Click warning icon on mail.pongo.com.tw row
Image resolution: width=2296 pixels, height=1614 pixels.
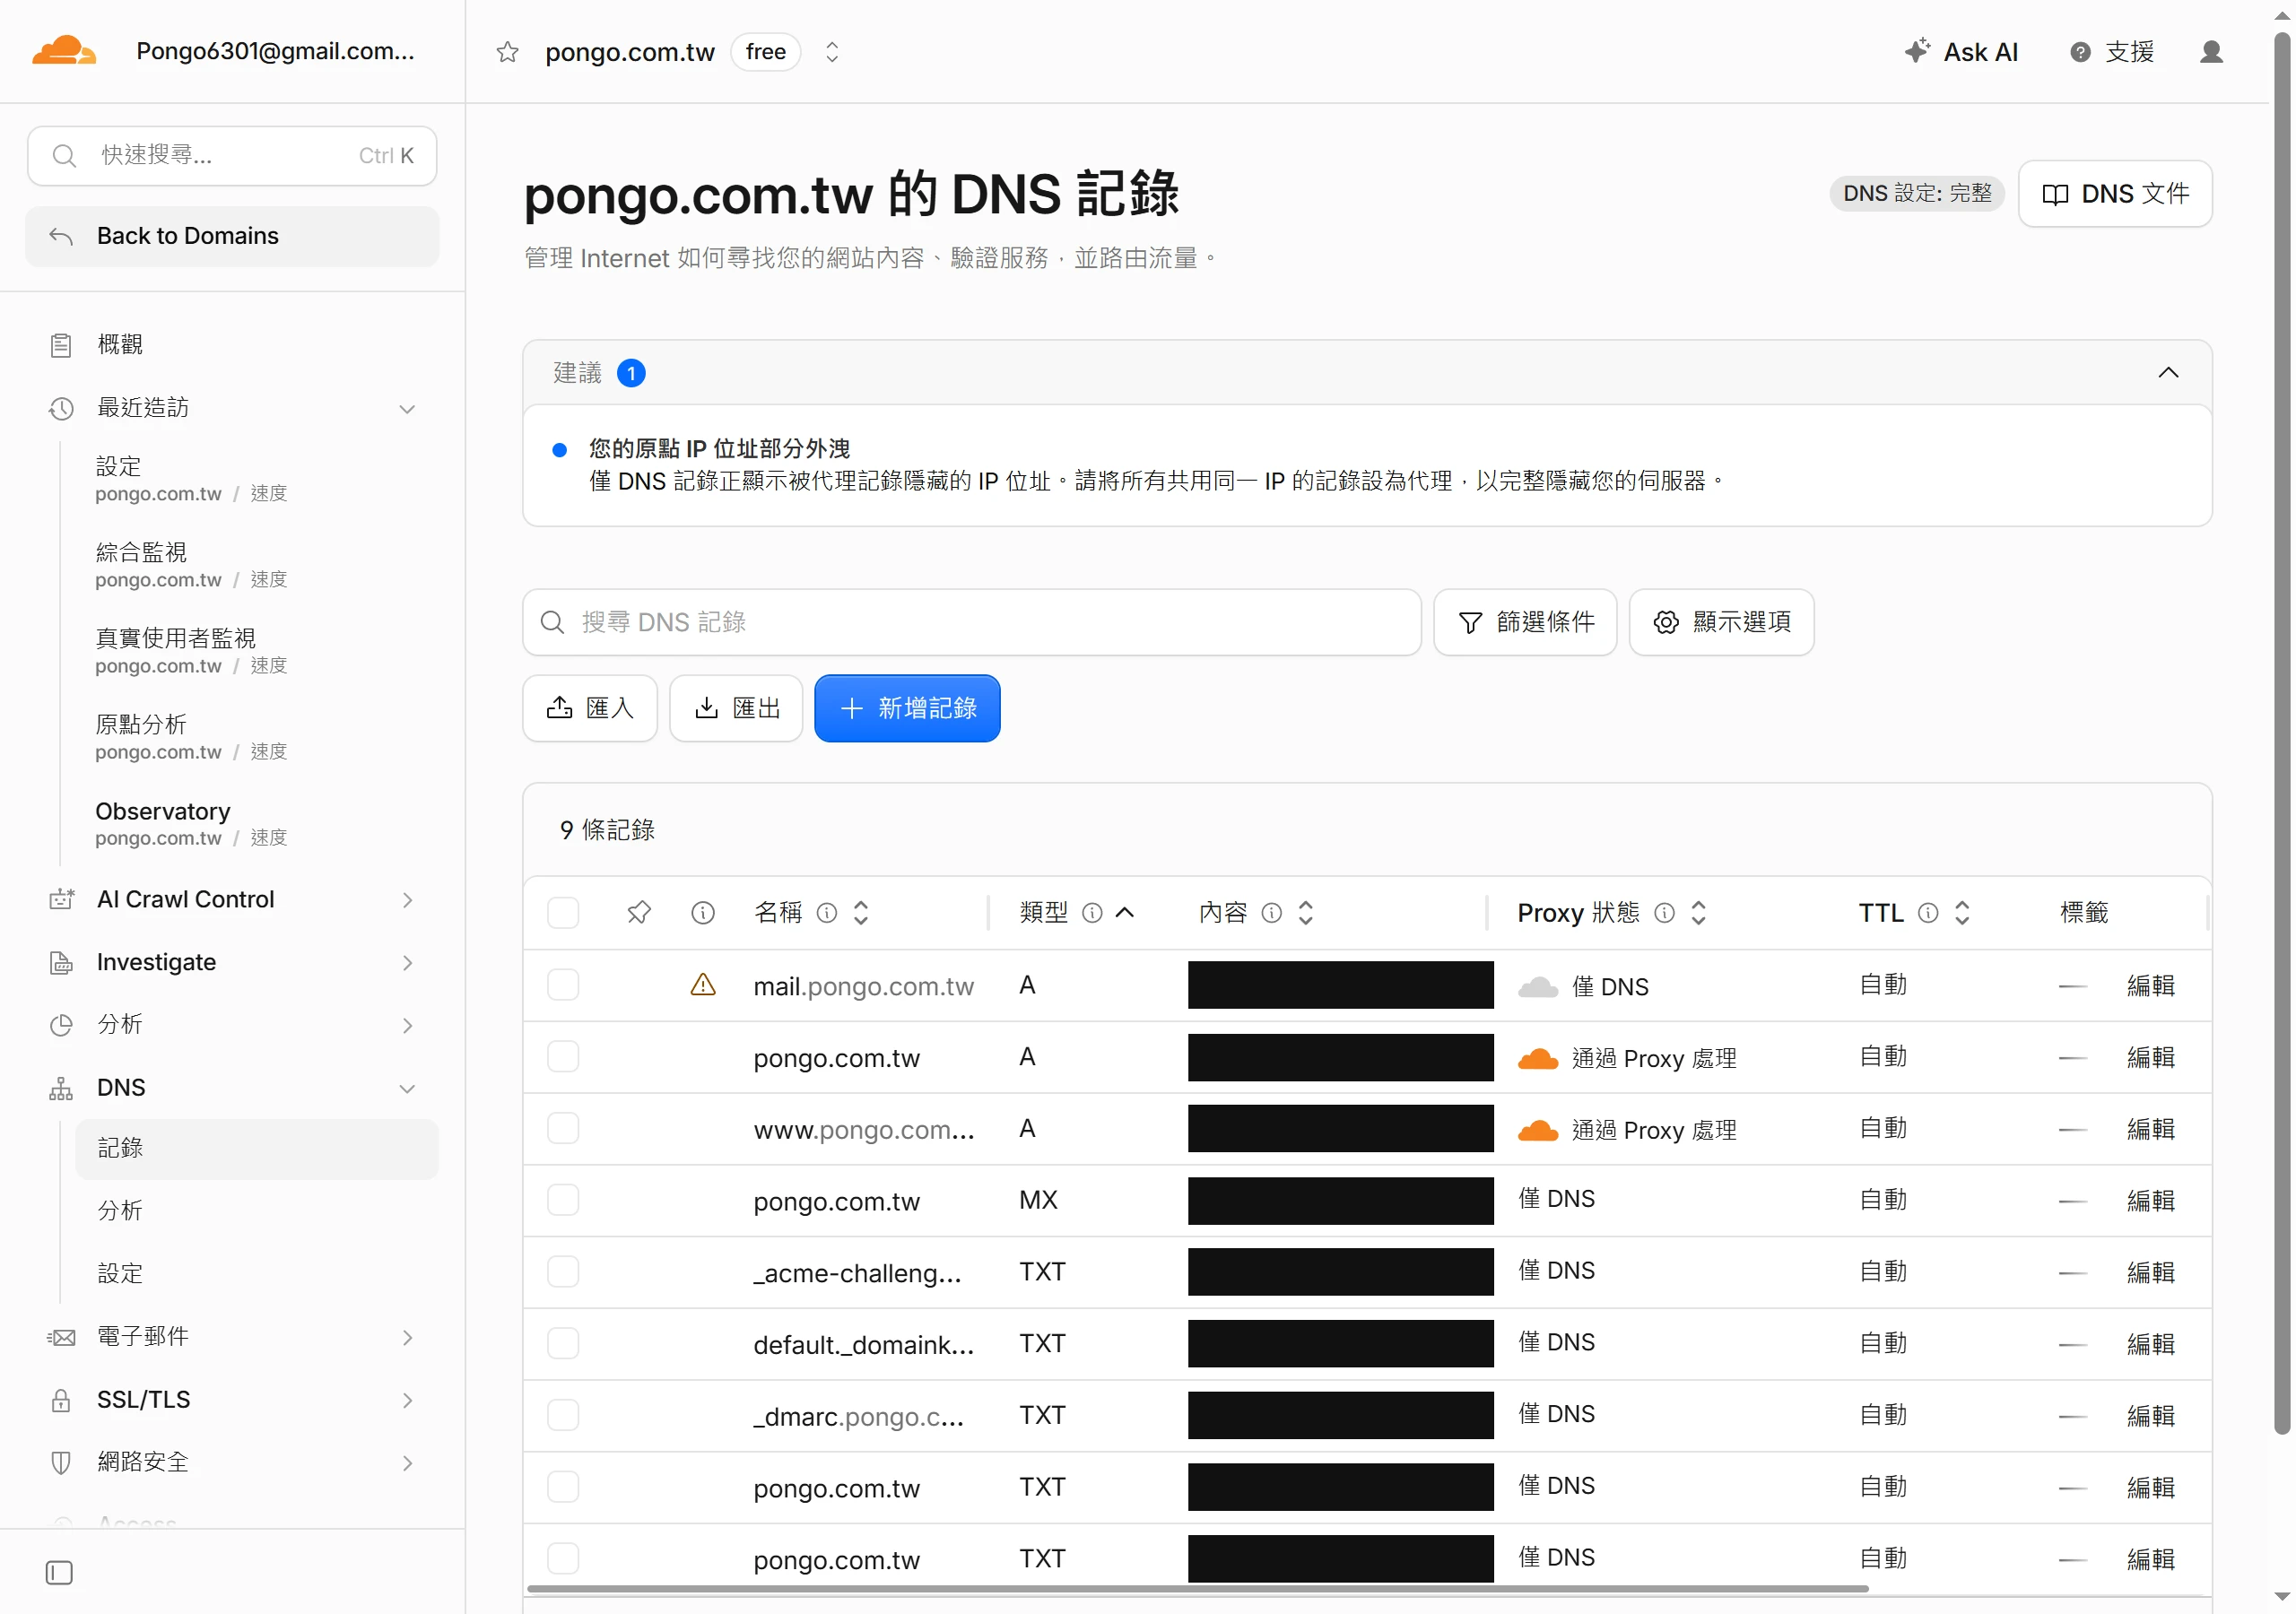[x=703, y=985]
